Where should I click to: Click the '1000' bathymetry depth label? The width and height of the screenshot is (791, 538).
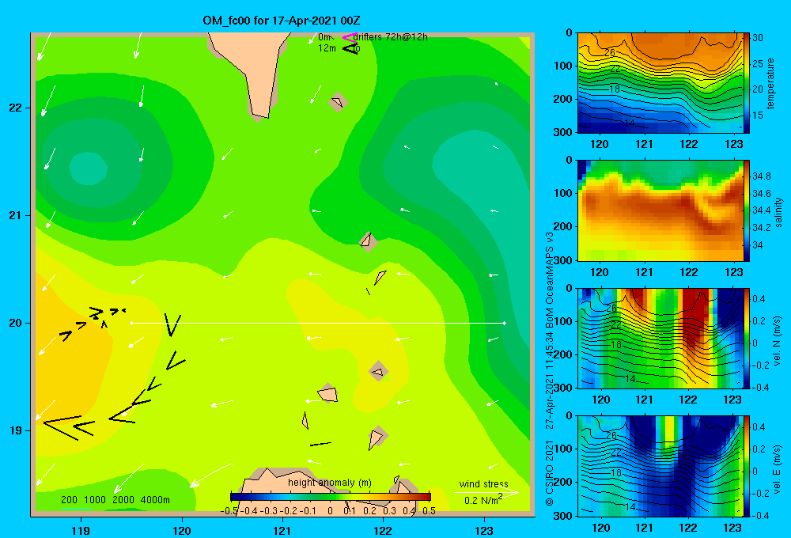pos(95,500)
